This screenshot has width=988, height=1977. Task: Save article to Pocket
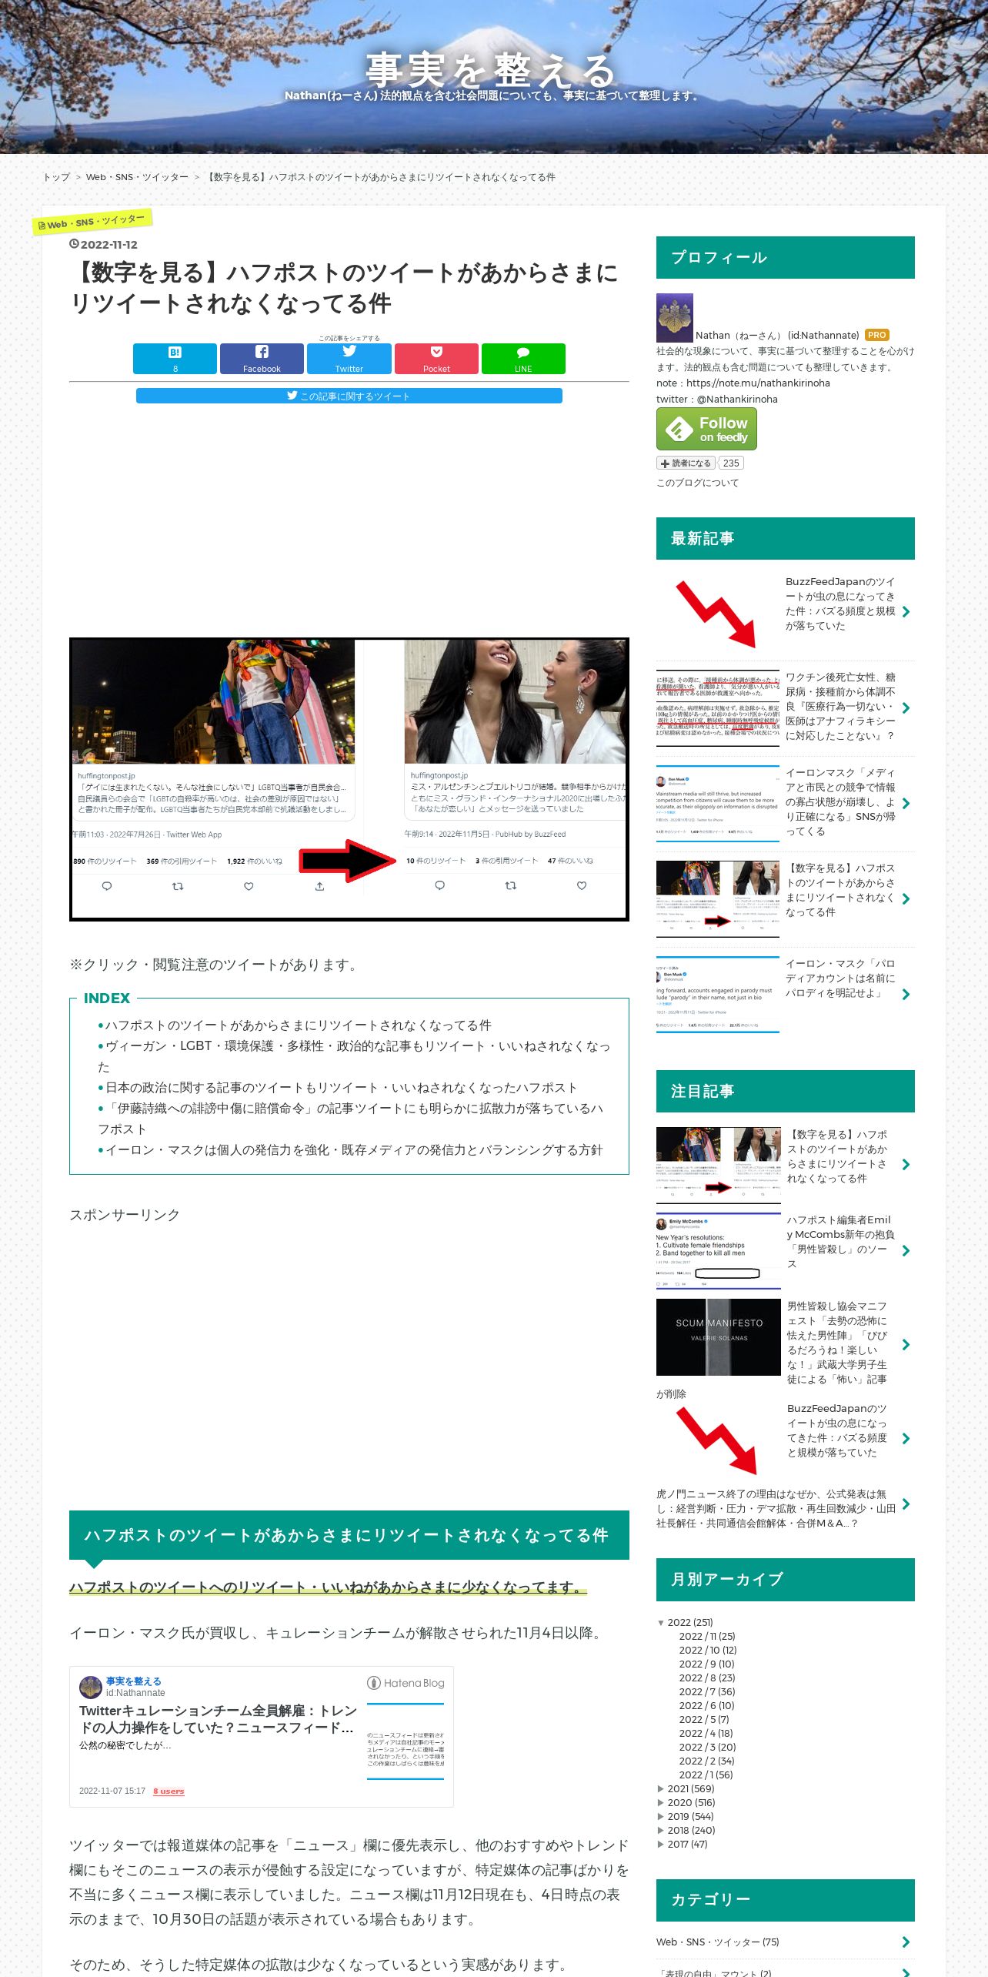436,359
